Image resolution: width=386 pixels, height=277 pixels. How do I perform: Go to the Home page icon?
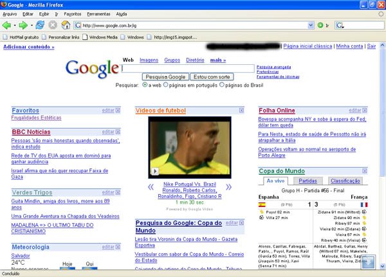click(66, 25)
